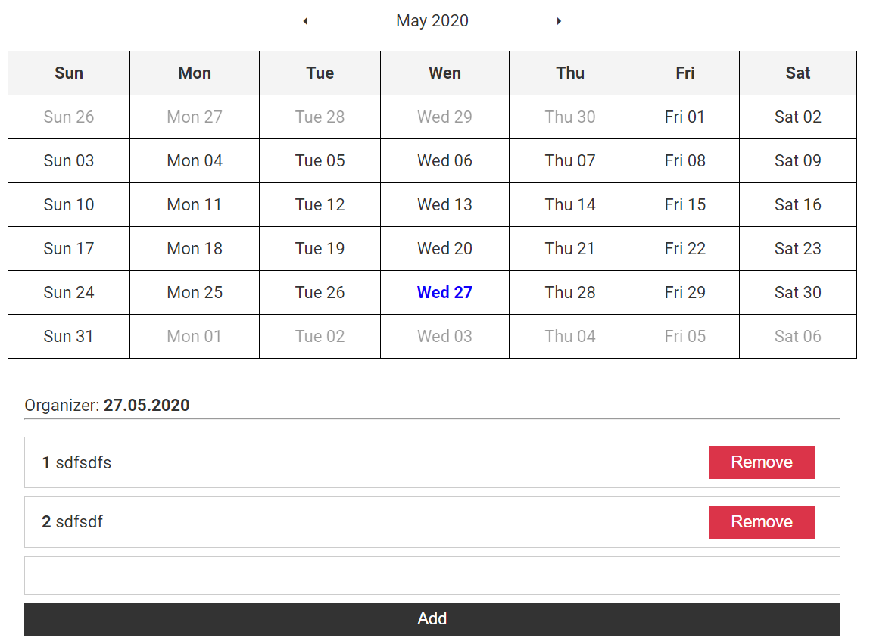Select Sun 03 on the calendar

(69, 161)
